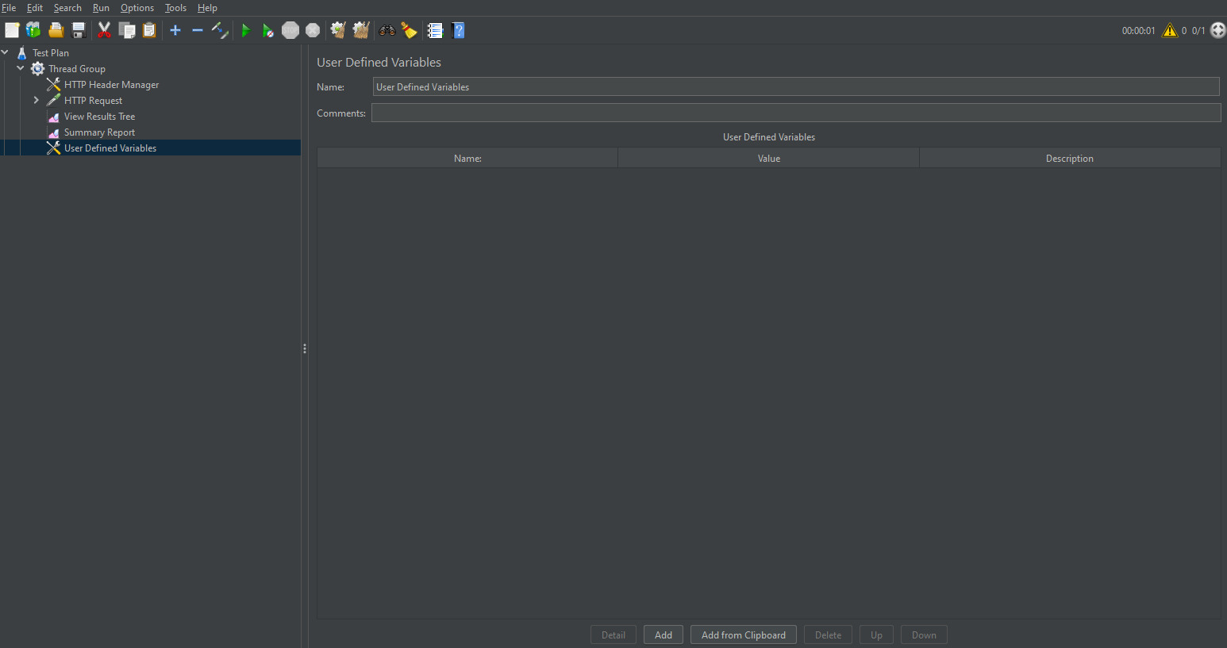Viewport: 1227px width, 648px height.
Task: Start the test with green play icon
Action: tap(246, 30)
